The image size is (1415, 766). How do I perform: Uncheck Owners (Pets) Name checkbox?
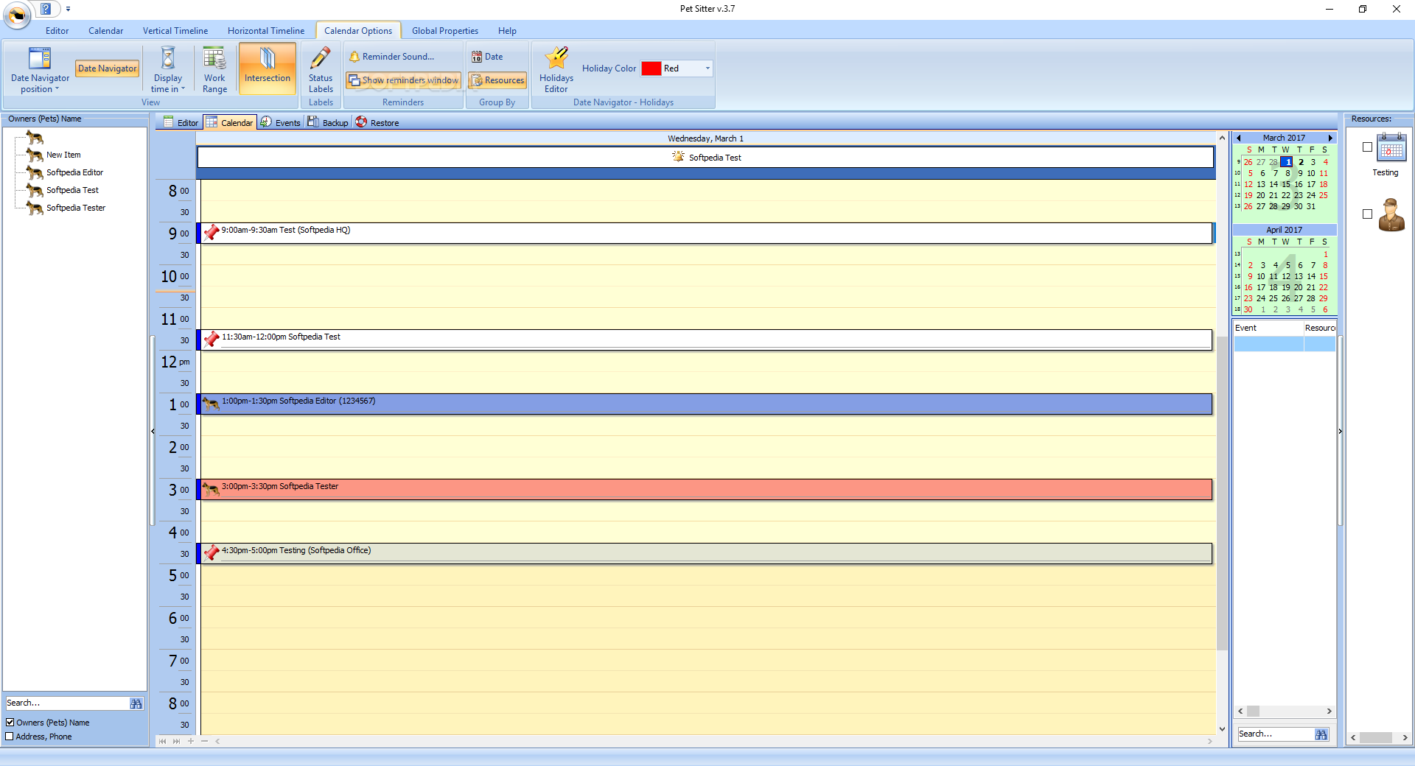[10, 723]
